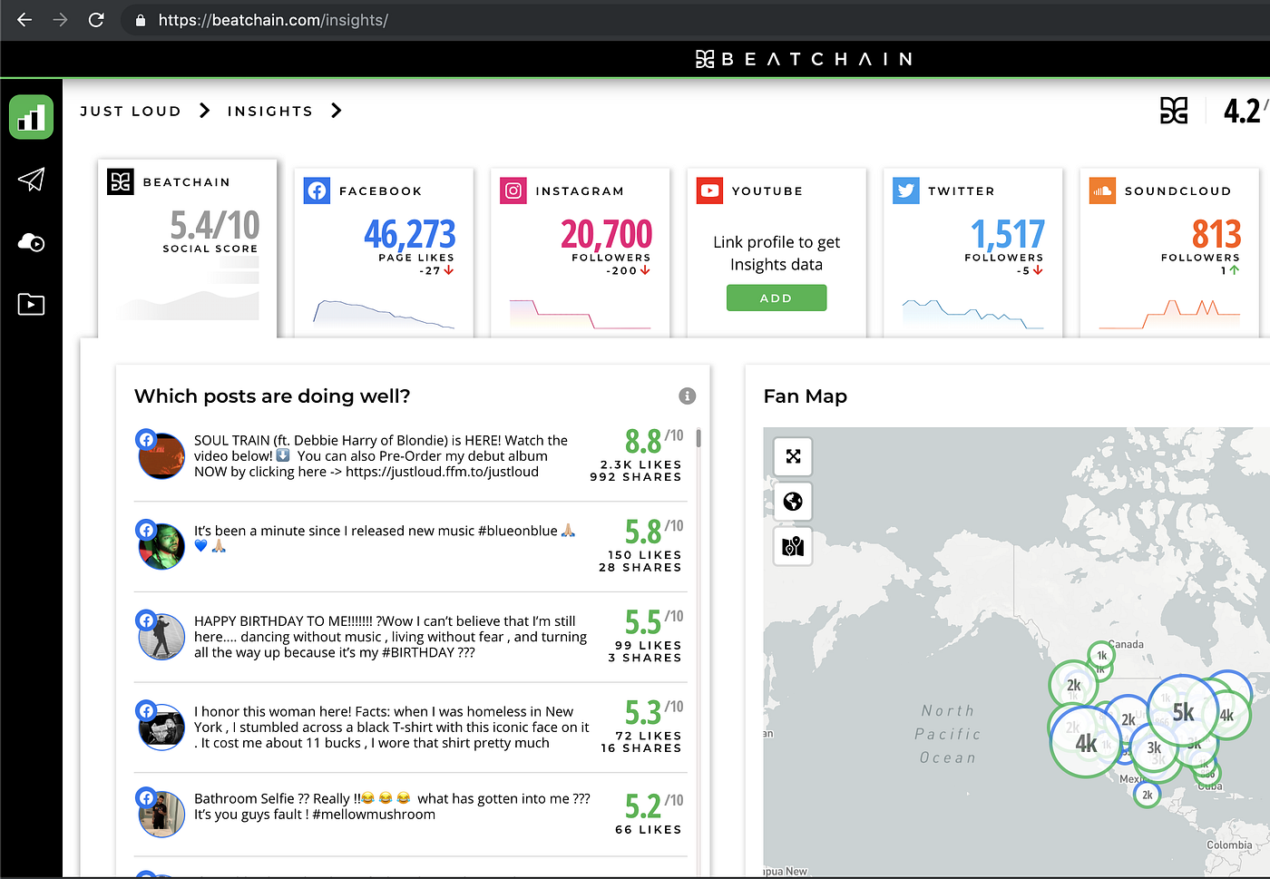
Task: Click the Beatchain icon on the social score card
Action: pos(121,181)
